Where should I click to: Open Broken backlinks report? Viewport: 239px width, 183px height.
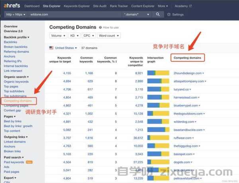click(16, 47)
